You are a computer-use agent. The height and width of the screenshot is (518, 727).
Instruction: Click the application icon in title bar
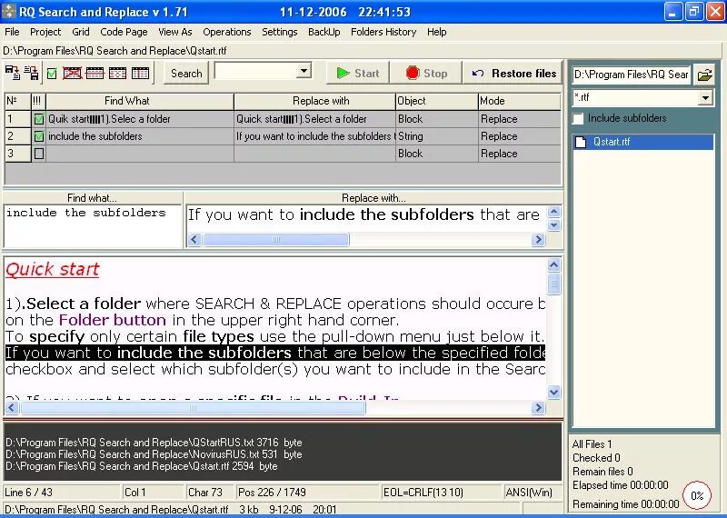[8, 12]
